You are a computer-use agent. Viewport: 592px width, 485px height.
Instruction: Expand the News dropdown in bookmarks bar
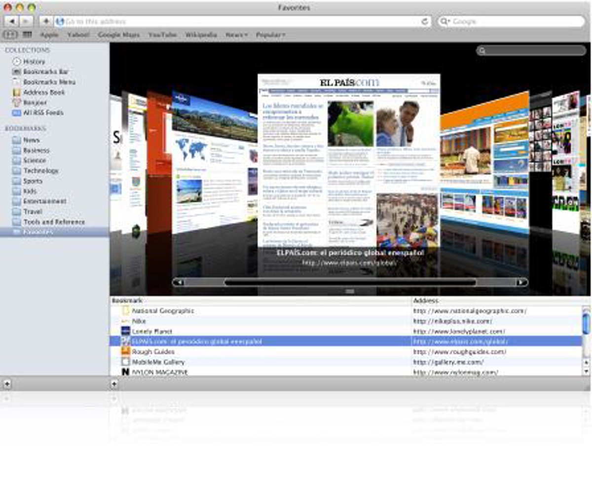pos(236,35)
